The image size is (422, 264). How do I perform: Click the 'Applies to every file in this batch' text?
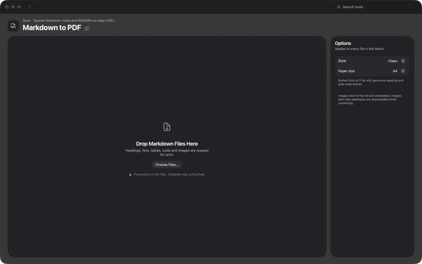pyautogui.click(x=360, y=49)
